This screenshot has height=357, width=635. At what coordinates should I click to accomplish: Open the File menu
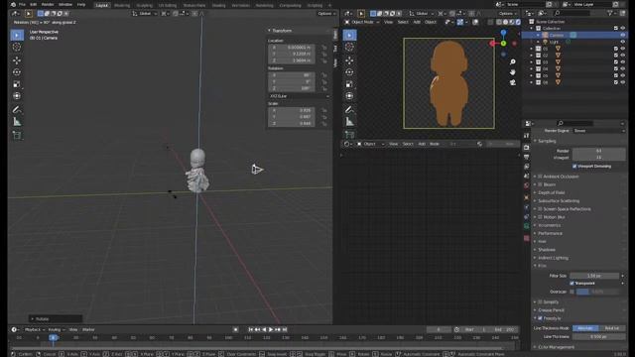[22, 4]
